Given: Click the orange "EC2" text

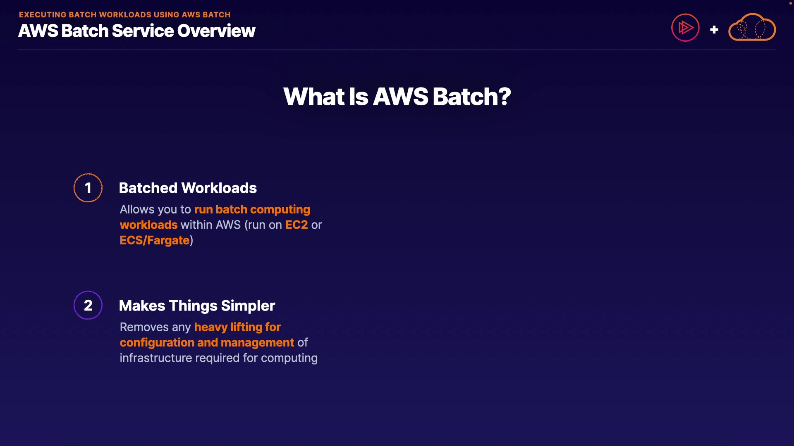Looking at the screenshot, I should tap(296, 225).
